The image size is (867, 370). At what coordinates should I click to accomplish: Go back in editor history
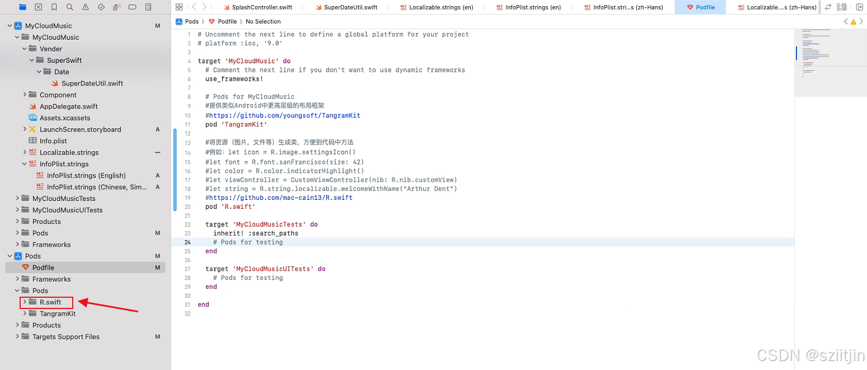click(194, 7)
